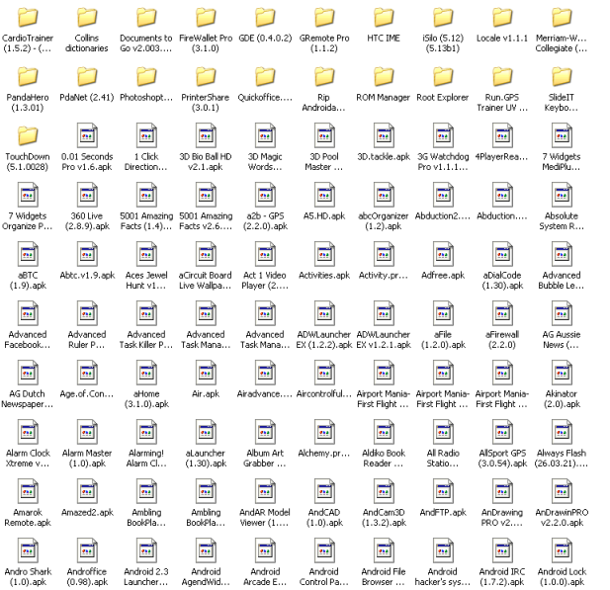
Task: Click the AndFTP.apk file icon
Action: 443,491
